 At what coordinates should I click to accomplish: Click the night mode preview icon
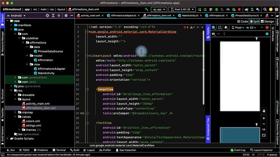pyautogui.click(x=226, y=27)
